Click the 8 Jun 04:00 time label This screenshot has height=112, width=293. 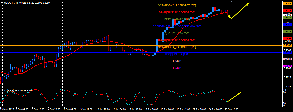[x=70, y=110]
